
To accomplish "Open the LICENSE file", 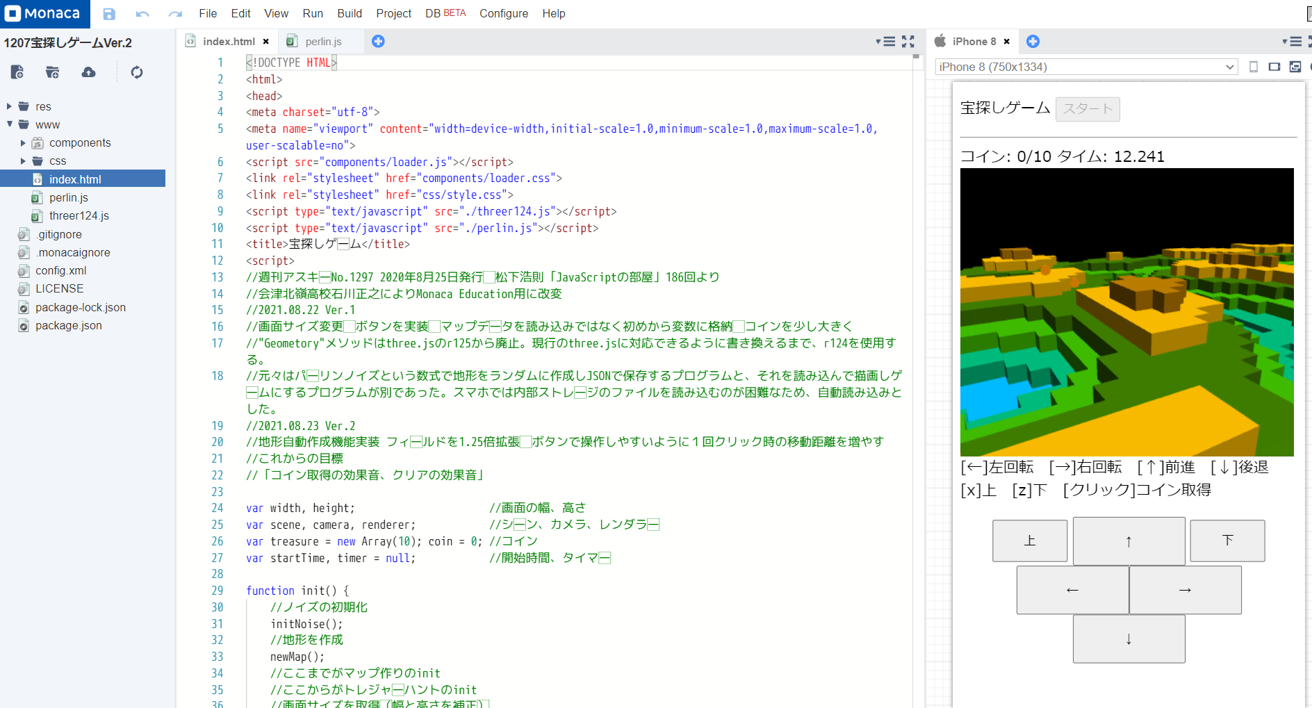I will tap(59, 288).
